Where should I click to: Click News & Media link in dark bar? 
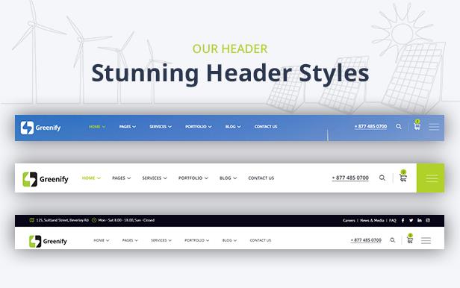coord(372,220)
